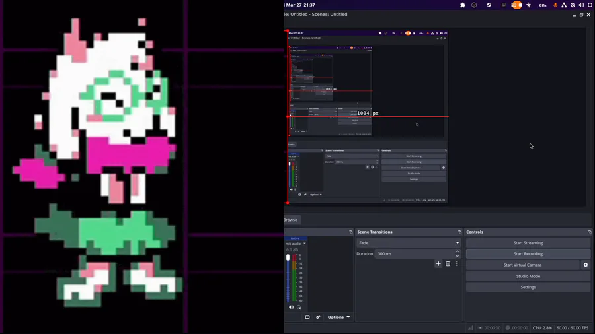Click the mic audio level meter
The height and width of the screenshot is (334, 595).
[x=294, y=279]
